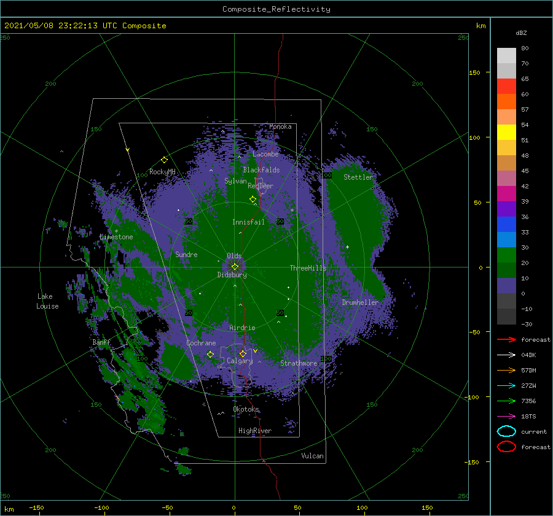Click the Blackfalds label

(261, 170)
